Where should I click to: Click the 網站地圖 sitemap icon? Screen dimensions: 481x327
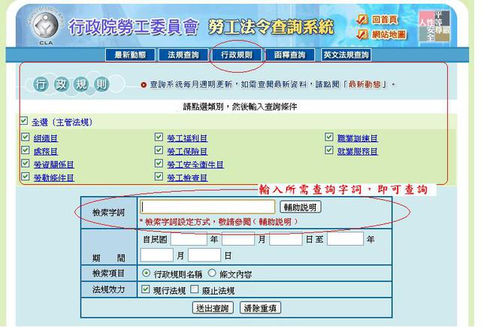coord(362,35)
